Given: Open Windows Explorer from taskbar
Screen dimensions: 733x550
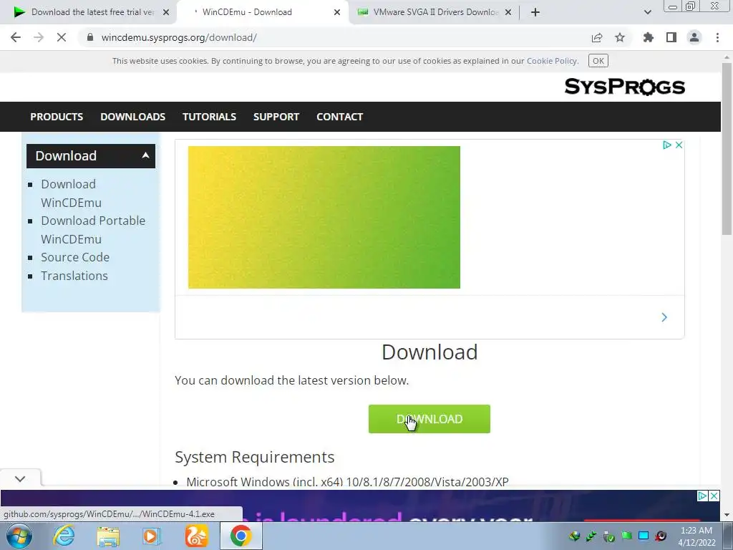Looking at the screenshot, I should coord(108,536).
